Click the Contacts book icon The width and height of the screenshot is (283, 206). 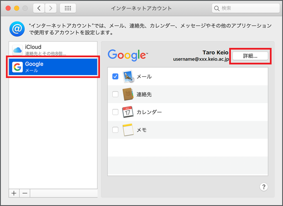point(128,94)
